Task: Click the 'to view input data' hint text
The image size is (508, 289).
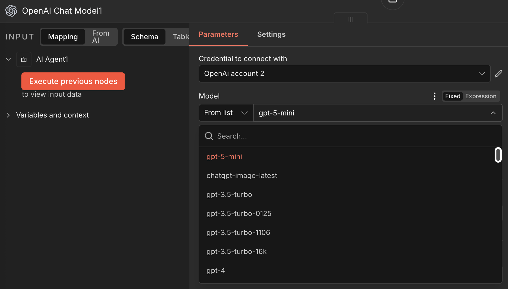Action: click(x=52, y=94)
